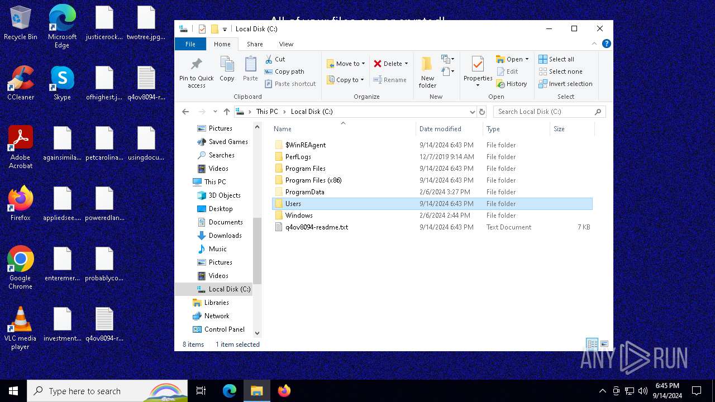This screenshot has width=715, height=402.
Task: Click Select all in ribbon
Action: click(x=556, y=59)
